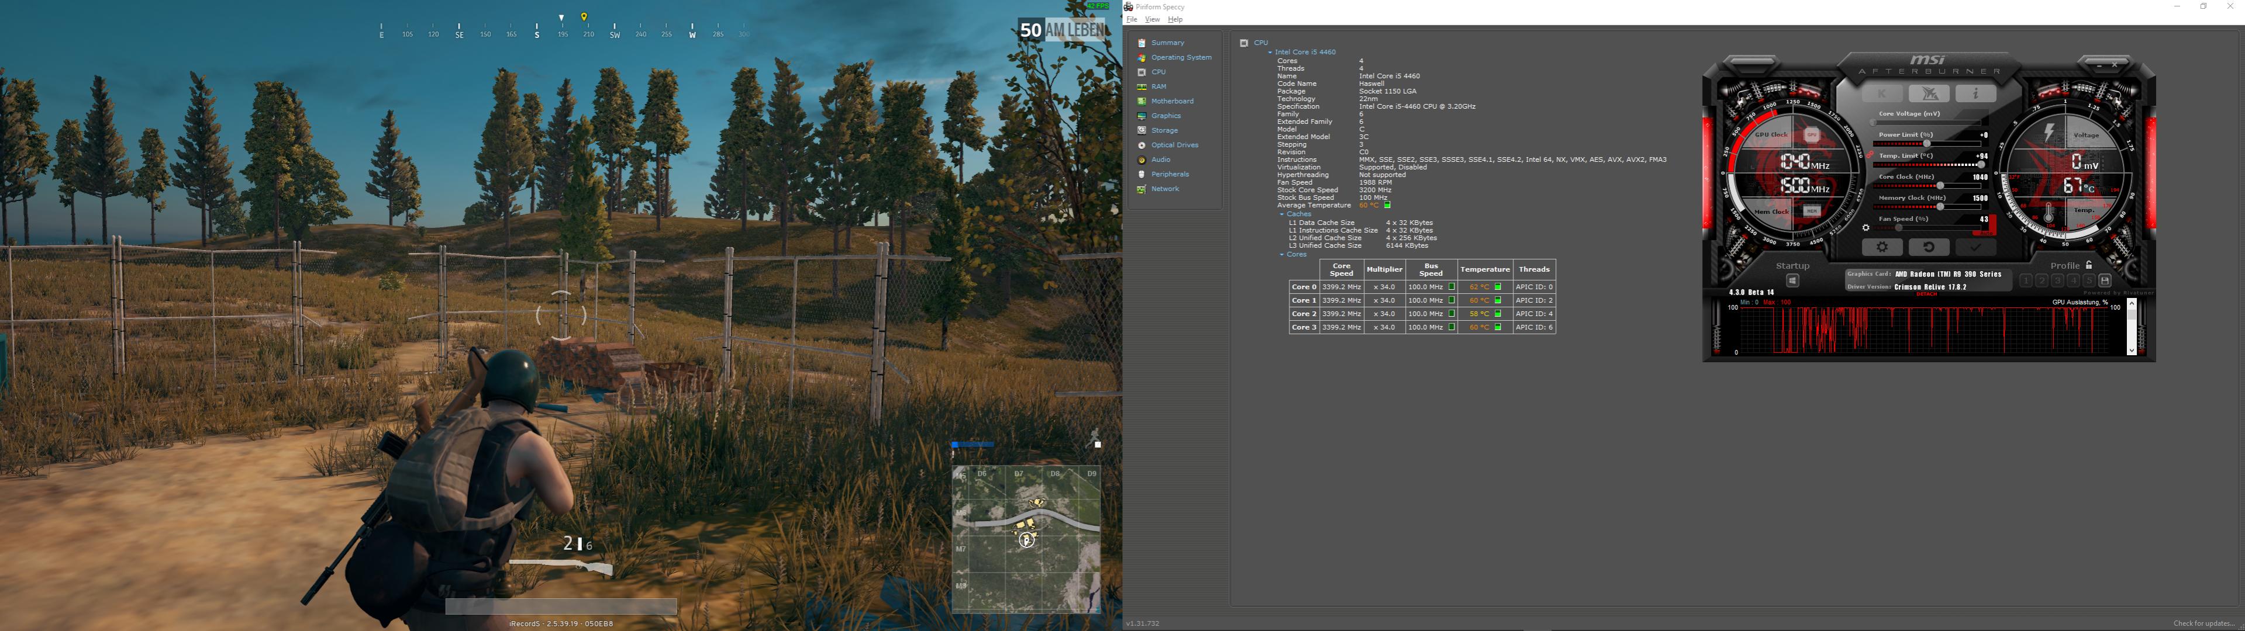Click the Power Limit slider handle
This screenshot has width=2245, height=631.
tap(1926, 144)
